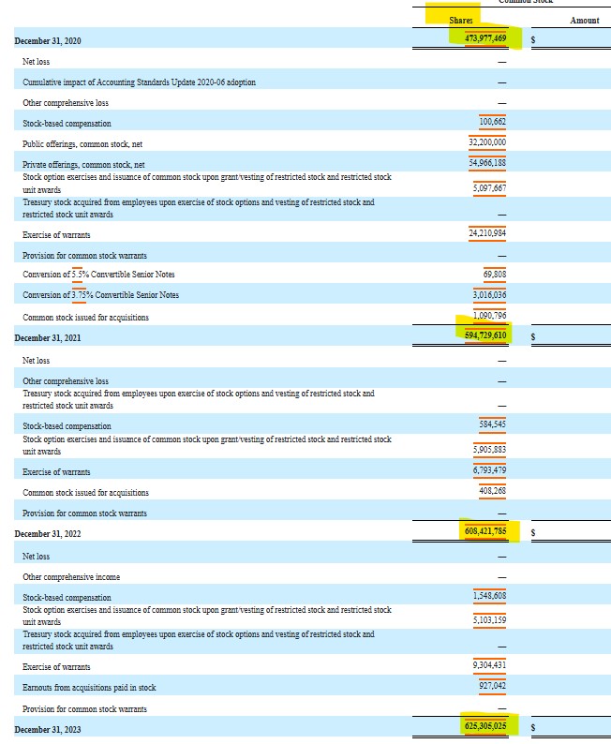Image resolution: width=611 pixels, height=744 pixels.
Task: Click Conversion of 3.75% Convertible Senior Notes
Action: click(x=100, y=294)
